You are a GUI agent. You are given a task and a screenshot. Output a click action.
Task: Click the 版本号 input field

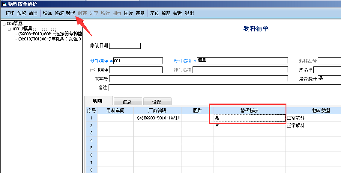198,79
